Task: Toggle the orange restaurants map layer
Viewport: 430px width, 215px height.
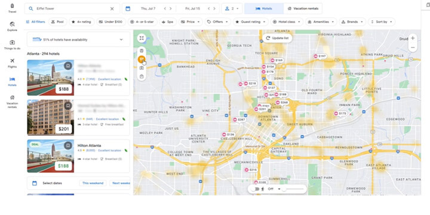Action: coord(142,59)
